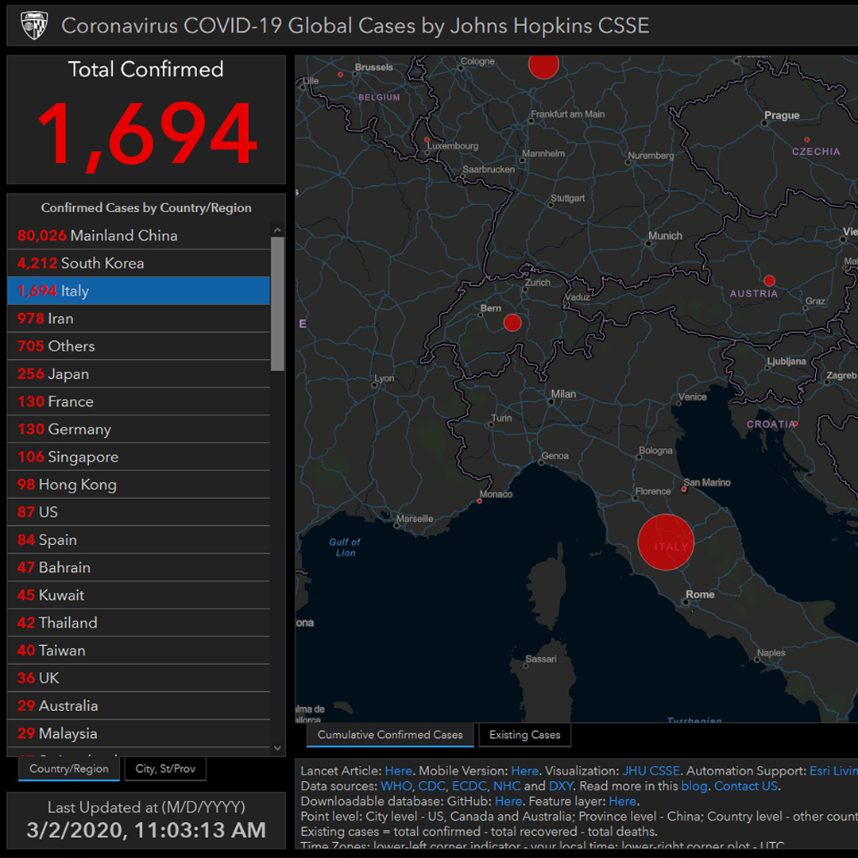Viewport: 858px width, 858px height.
Task: Switch to the Country/Region tab
Action: 69,769
